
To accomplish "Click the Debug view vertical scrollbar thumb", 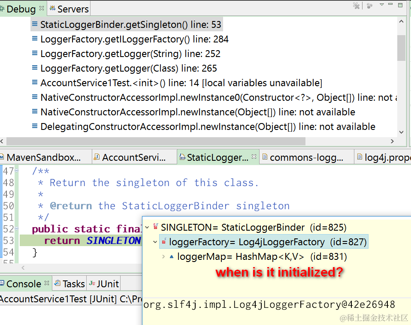I will [401, 48].
